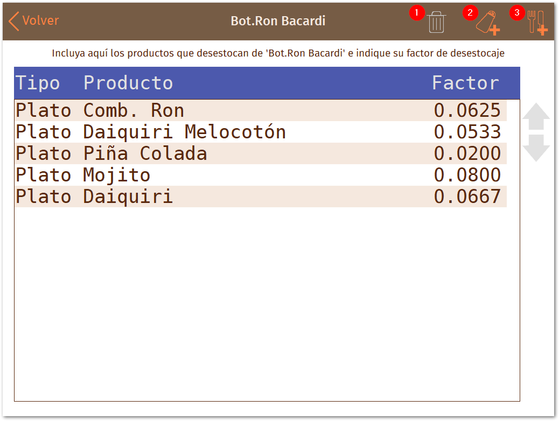Click the Producto column header
Image resolution: width=559 pixels, height=421 pixels.
(x=128, y=83)
